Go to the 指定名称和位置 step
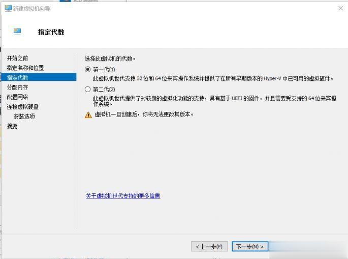Screen dimensions: 348x259 pyautogui.click(x=25, y=68)
